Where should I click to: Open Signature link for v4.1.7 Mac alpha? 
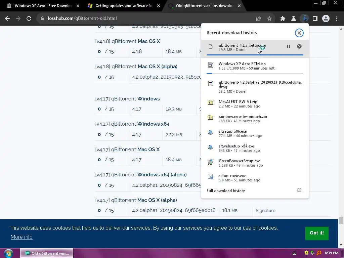pyautogui.click(x=265, y=210)
